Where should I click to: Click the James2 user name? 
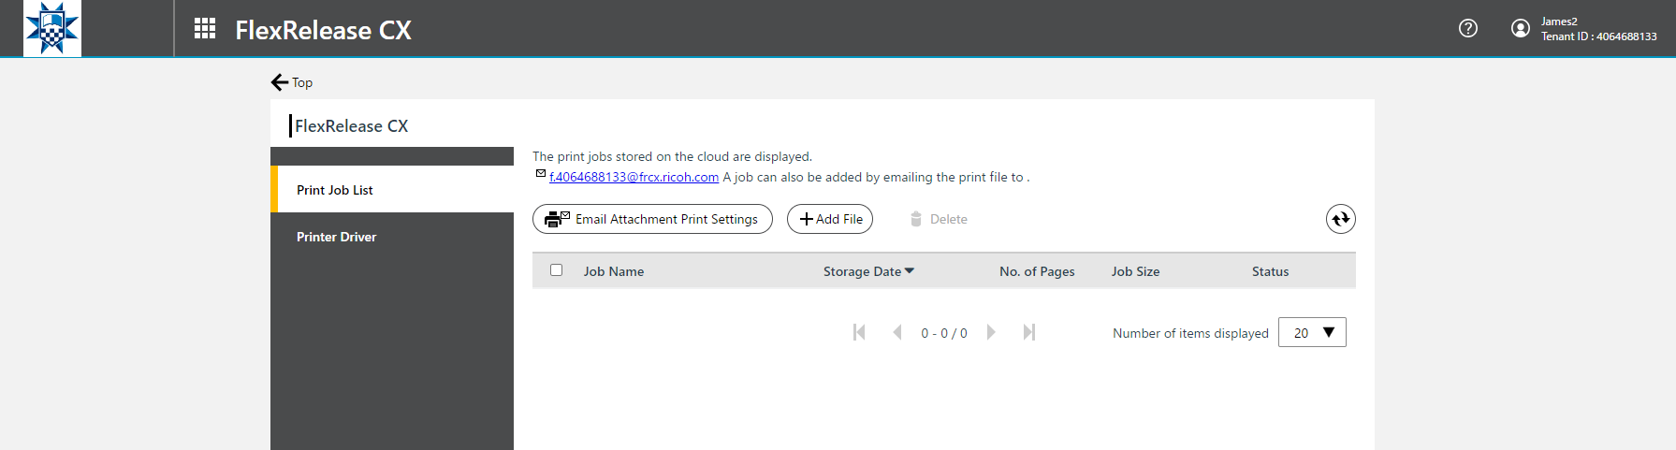[x=1559, y=22]
